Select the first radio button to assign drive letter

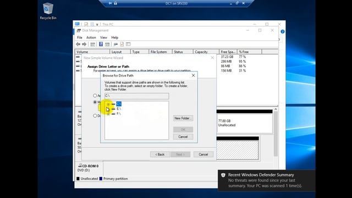click(95, 95)
